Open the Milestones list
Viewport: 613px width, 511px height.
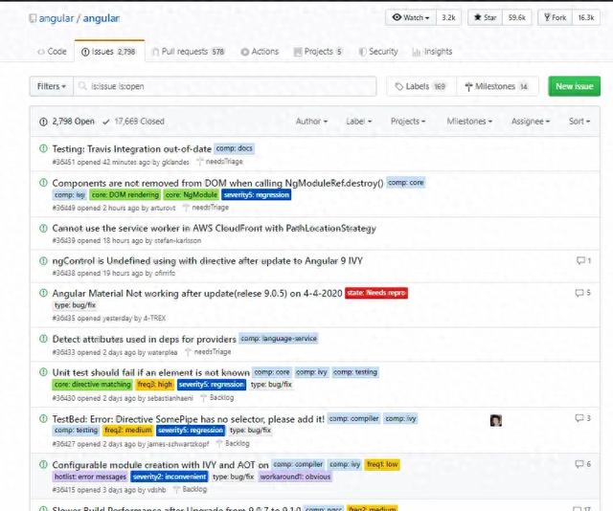tap(497, 86)
